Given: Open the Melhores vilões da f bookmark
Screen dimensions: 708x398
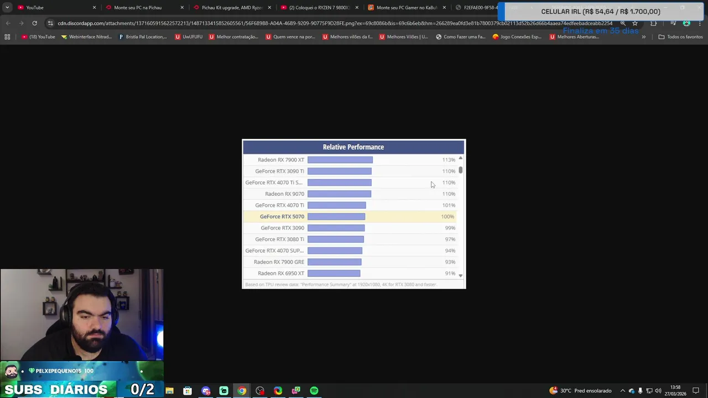Looking at the screenshot, I should [x=347, y=37].
